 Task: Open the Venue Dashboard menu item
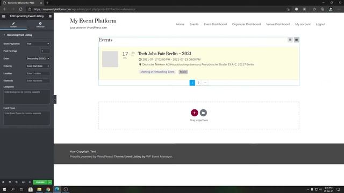point(278,24)
